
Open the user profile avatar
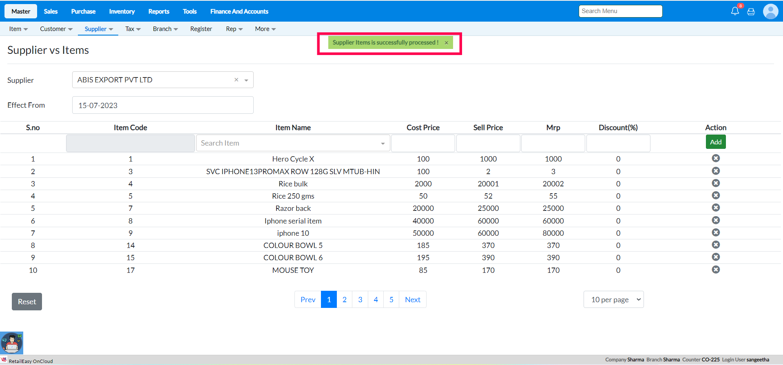(x=770, y=11)
